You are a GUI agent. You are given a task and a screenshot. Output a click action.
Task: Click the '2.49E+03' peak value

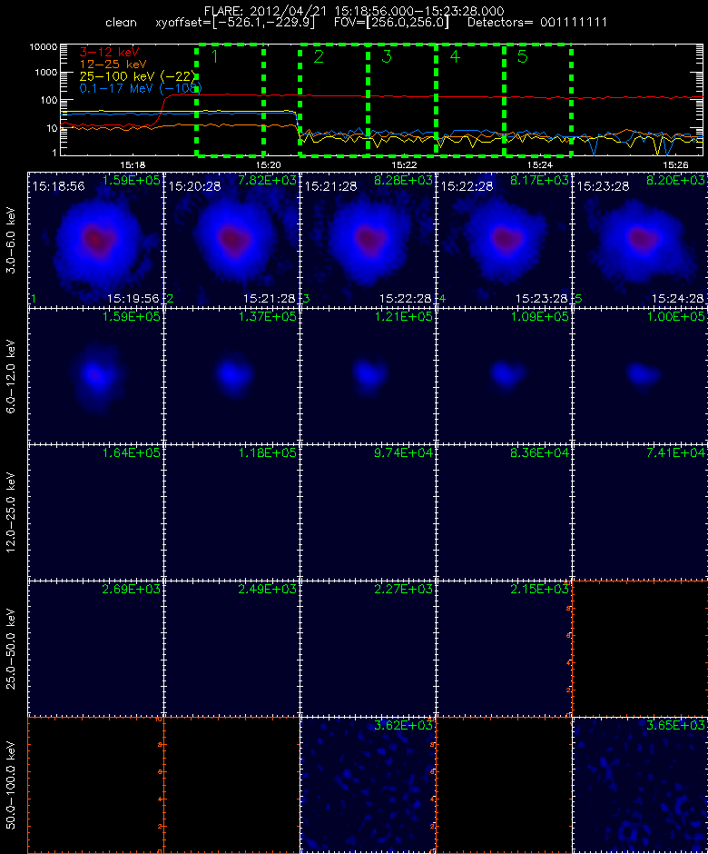click(268, 589)
